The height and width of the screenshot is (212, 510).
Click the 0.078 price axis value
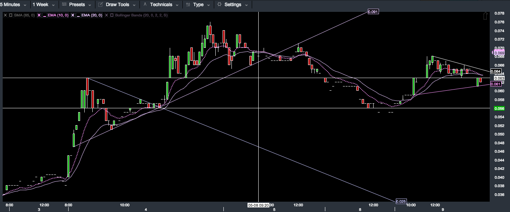(499, 13)
